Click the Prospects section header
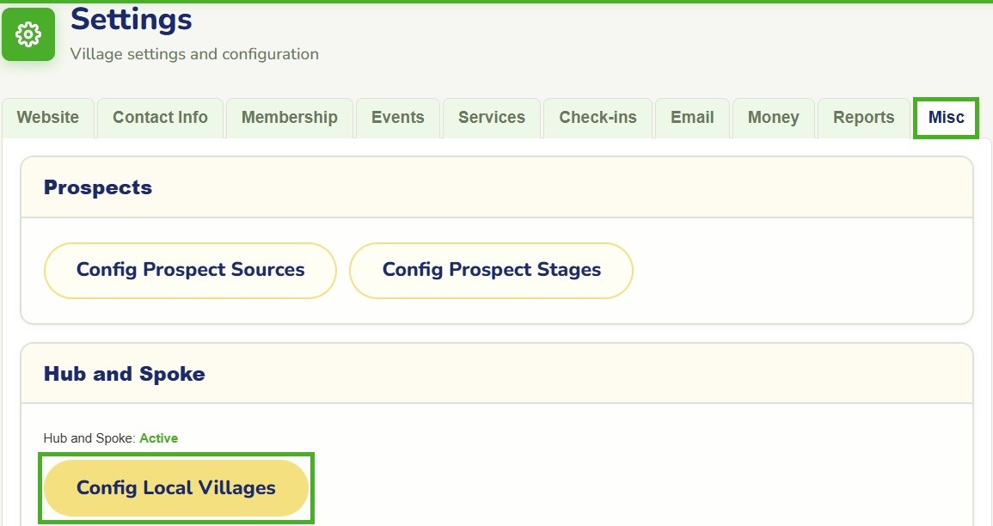 point(98,187)
